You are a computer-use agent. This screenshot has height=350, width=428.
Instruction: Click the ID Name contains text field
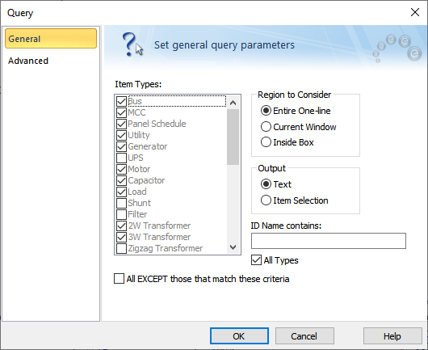[329, 241]
